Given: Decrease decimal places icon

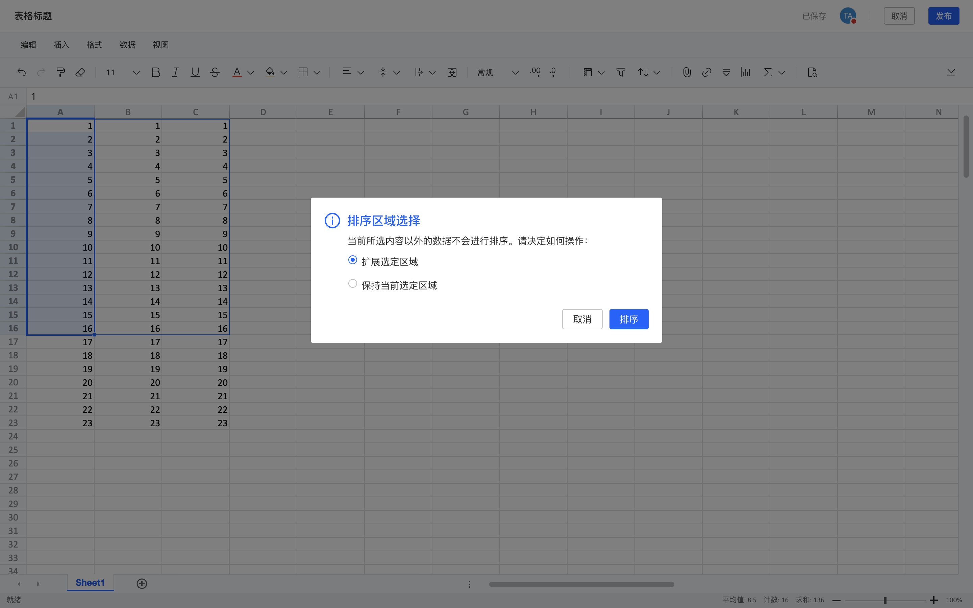Looking at the screenshot, I should click(x=554, y=72).
